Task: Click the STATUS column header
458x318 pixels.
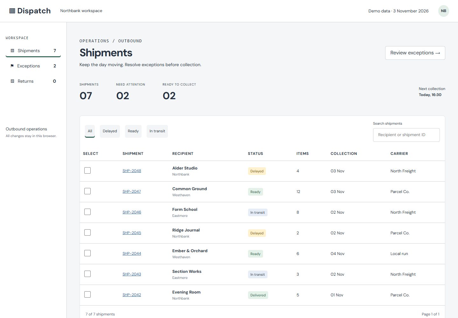Action: click(255, 154)
